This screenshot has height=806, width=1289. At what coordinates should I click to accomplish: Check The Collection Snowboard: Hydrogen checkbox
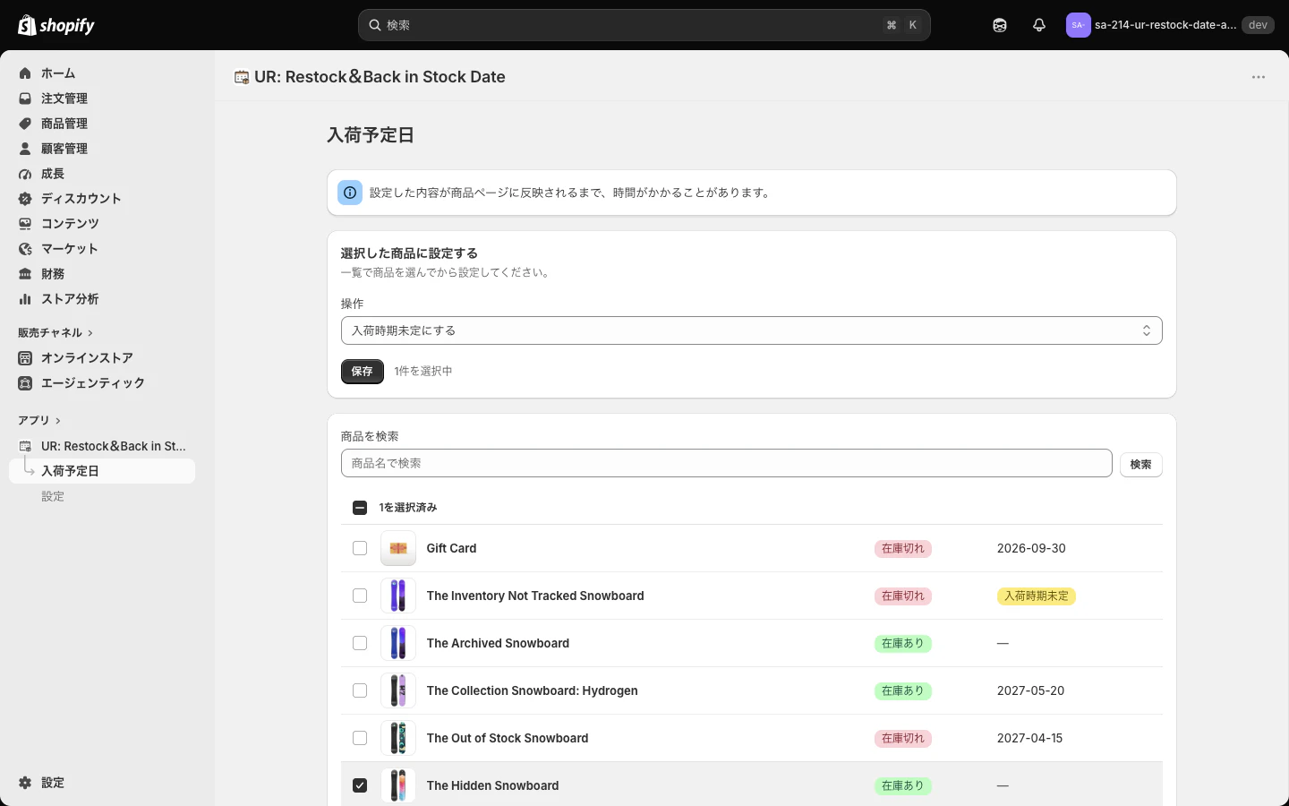[360, 690]
